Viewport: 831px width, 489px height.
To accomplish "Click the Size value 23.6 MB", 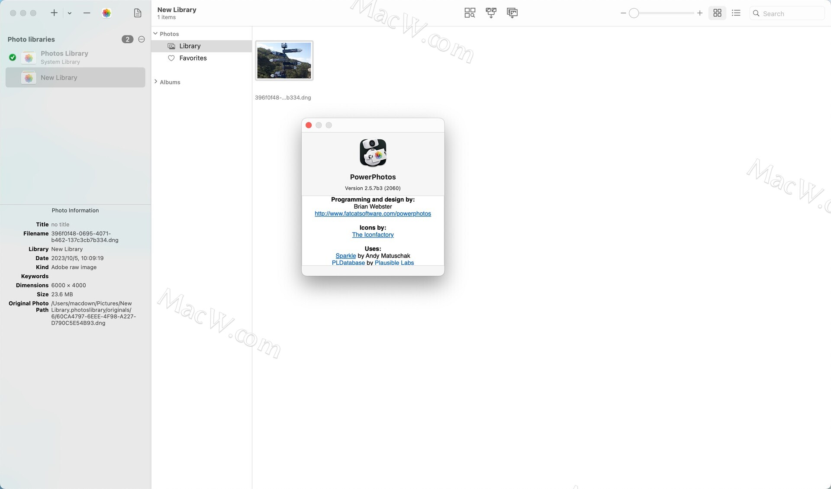I will 62,294.
